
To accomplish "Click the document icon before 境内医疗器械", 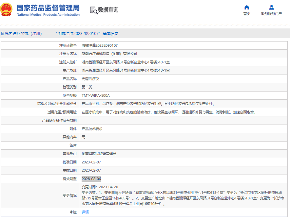I will pos(3,34).
